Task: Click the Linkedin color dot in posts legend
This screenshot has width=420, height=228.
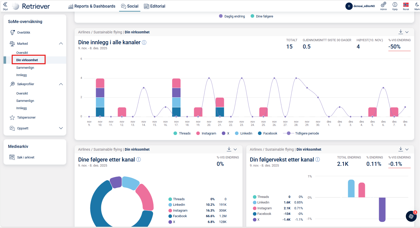Action: (237, 133)
